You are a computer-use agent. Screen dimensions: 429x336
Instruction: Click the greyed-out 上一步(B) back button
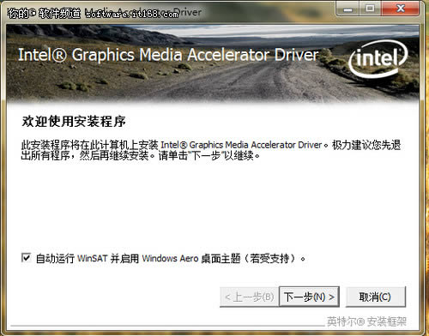(249, 297)
